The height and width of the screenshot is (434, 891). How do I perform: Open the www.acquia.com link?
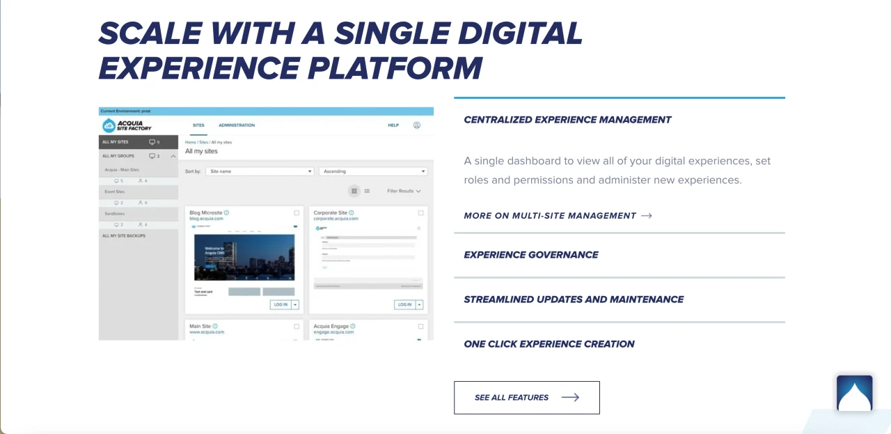tap(207, 332)
